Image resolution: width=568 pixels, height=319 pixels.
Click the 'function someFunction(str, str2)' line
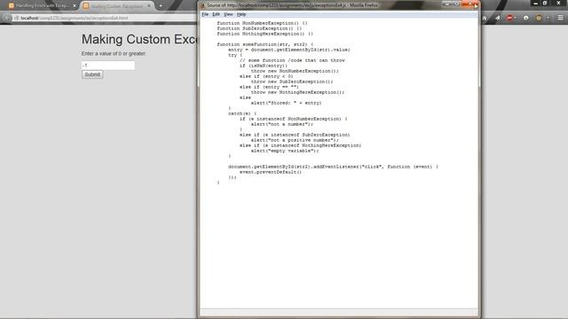pos(264,44)
